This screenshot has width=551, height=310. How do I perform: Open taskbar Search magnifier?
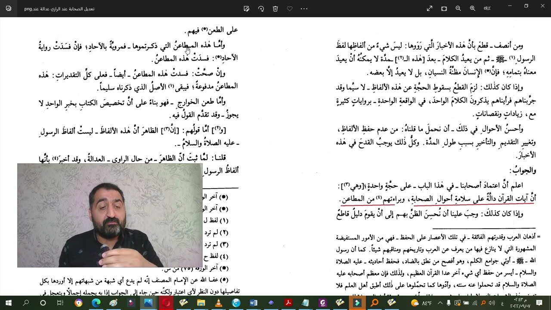26,303
